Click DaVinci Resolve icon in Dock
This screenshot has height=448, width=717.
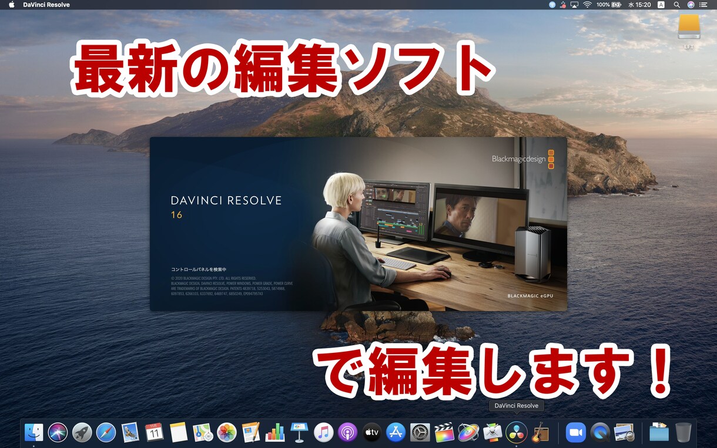517,433
